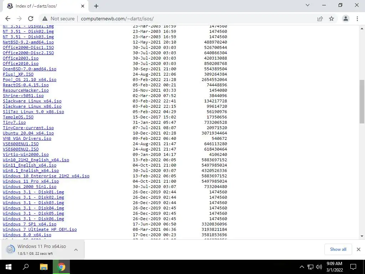
Task: Open the network status tray icon
Action: [x=310, y=267]
